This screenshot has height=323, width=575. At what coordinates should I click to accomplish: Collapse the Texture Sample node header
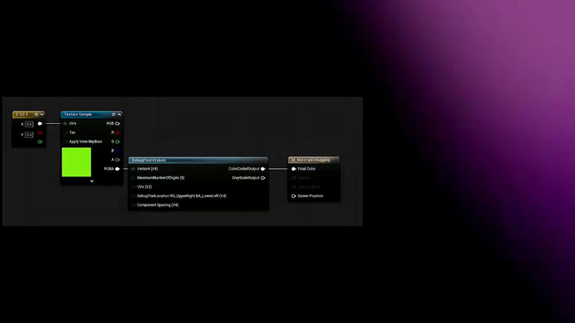coord(119,114)
